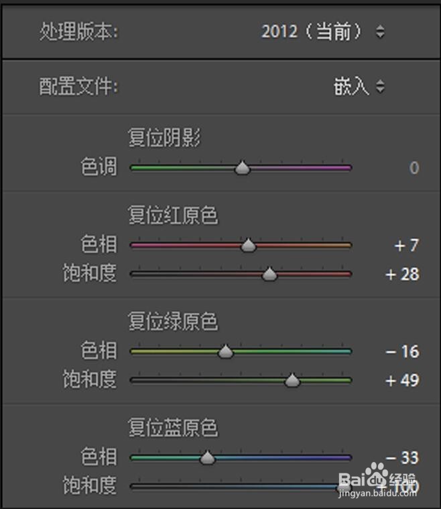Viewport: 441px width, 509px height.
Task: Click the red primary 色相 slider handle
Action: point(249,246)
